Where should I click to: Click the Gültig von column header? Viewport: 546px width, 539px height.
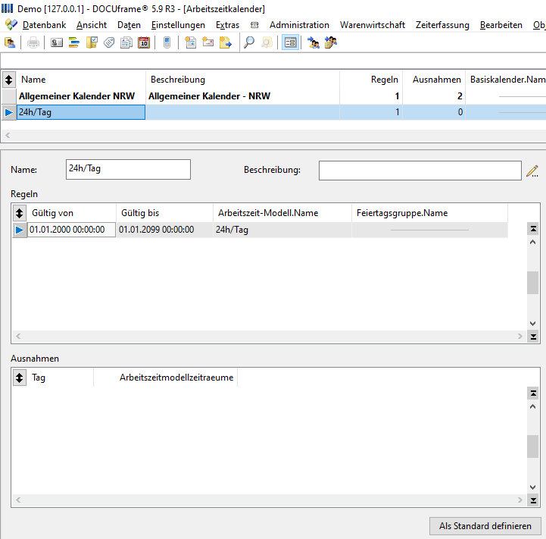coord(71,213)
